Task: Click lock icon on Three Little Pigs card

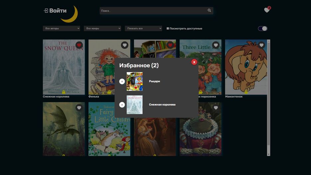Action: pyautogui.click(x=200, y=92)
